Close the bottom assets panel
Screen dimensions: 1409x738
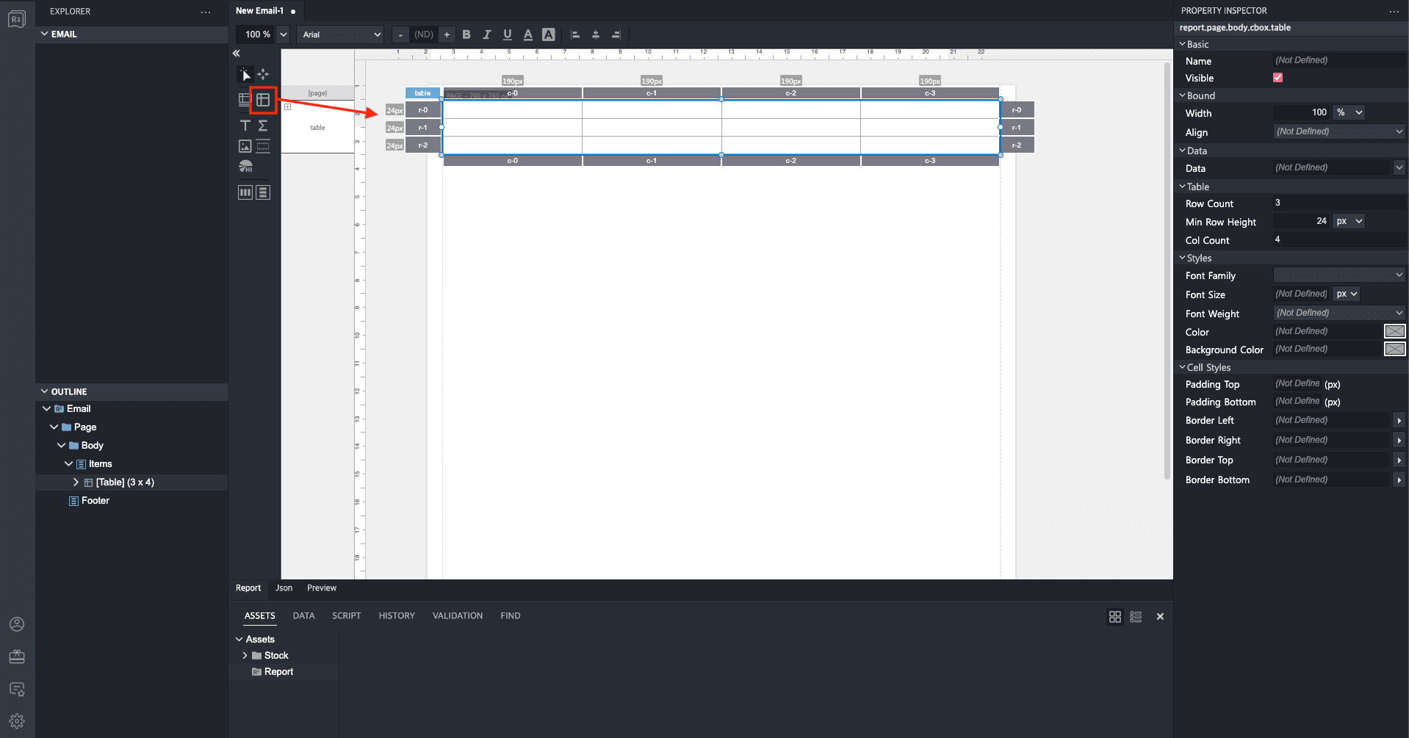(1160, 617)
